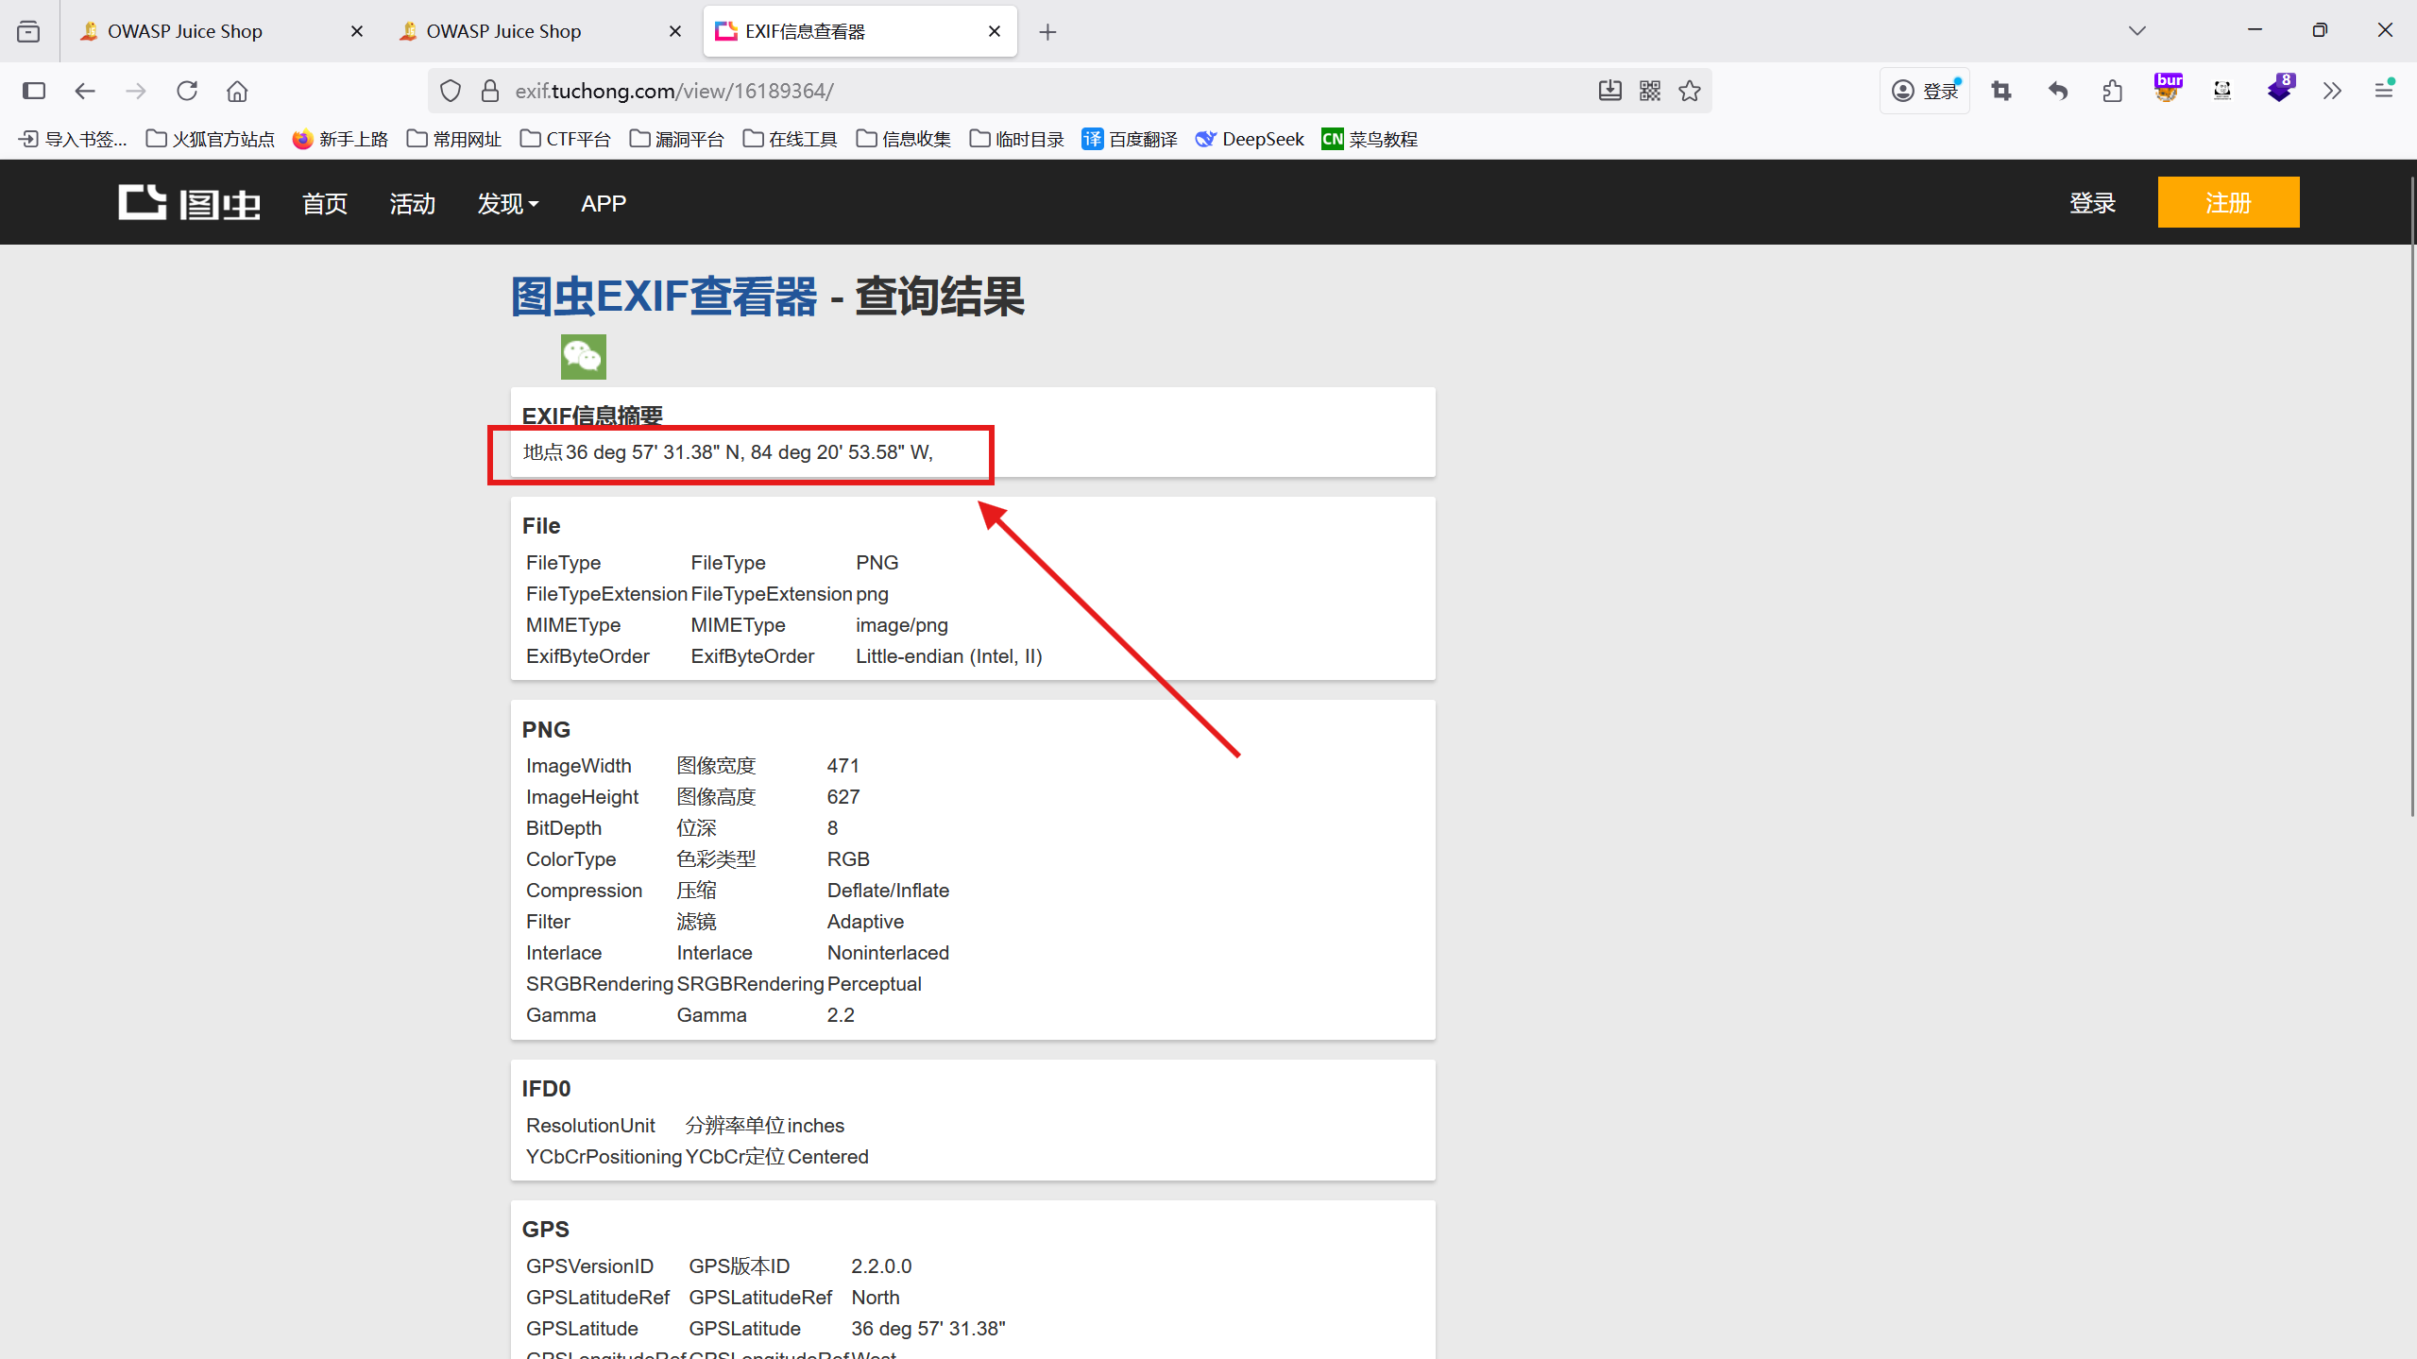Reload the page with refresh icon
Viewport: 2417px width, 1359px height.
point(187,91)
